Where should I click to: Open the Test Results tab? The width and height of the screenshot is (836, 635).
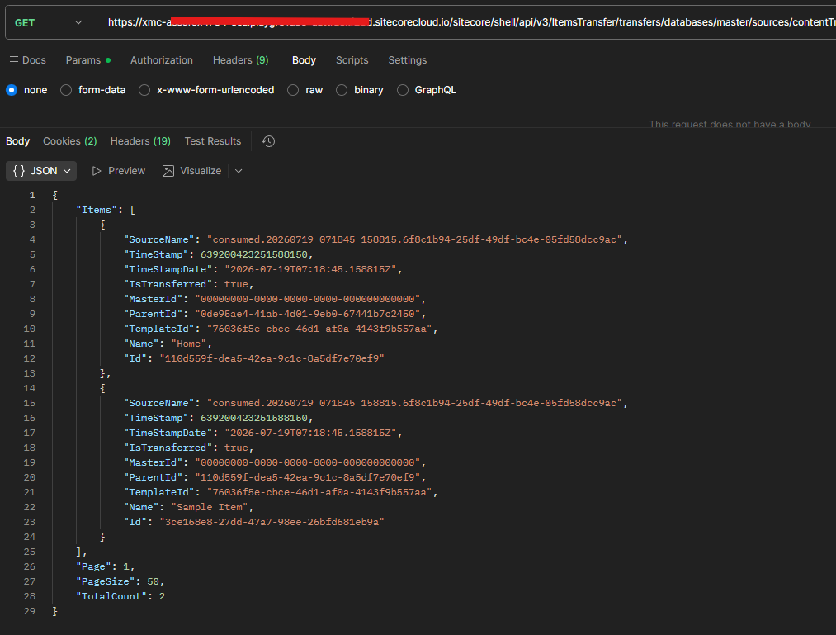point(213,141)
